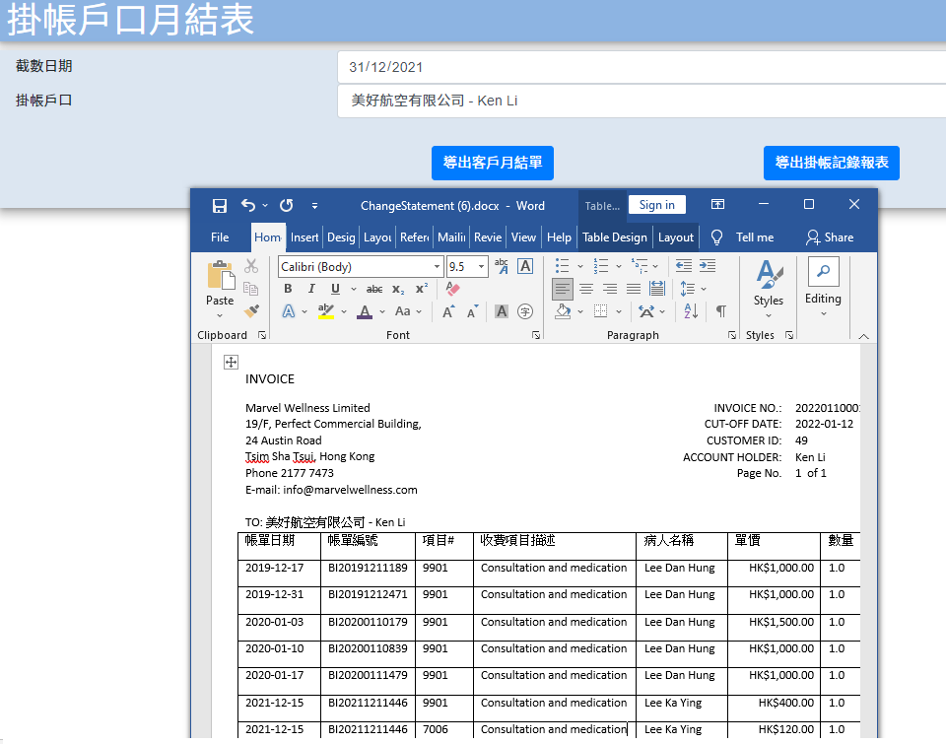The height and width of the screenshot is (744, 946).
Task: Click the Sign in button
Action: [x=657, y=205]
